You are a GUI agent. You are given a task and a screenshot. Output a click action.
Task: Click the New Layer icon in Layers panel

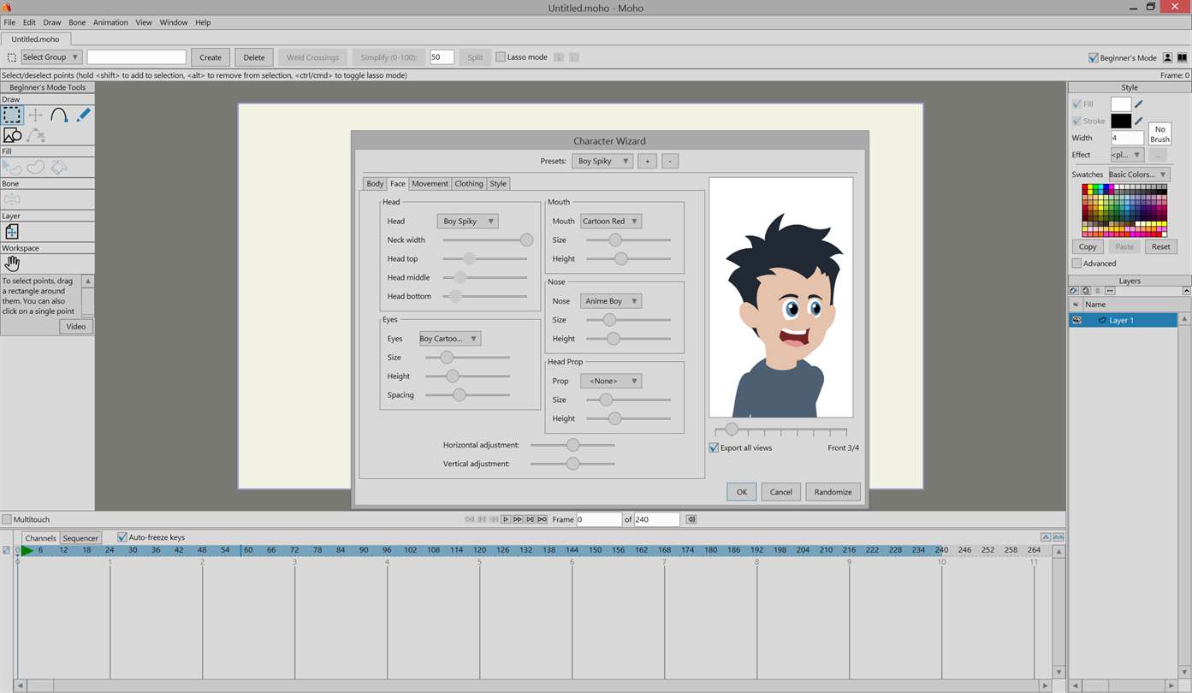pos(1074,291)
